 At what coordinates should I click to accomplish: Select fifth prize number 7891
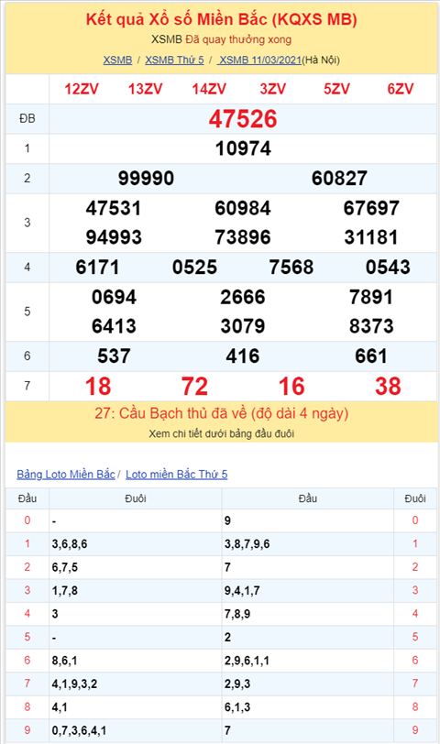tap(371, 297)
